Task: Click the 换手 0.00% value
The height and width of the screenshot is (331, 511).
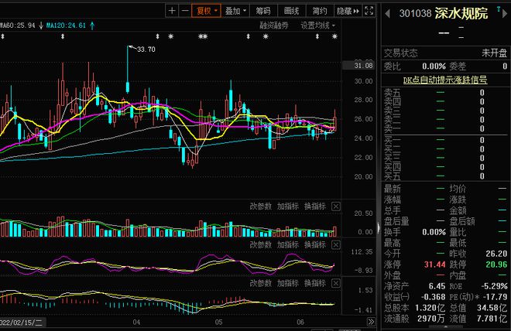Action: [434, 232]
